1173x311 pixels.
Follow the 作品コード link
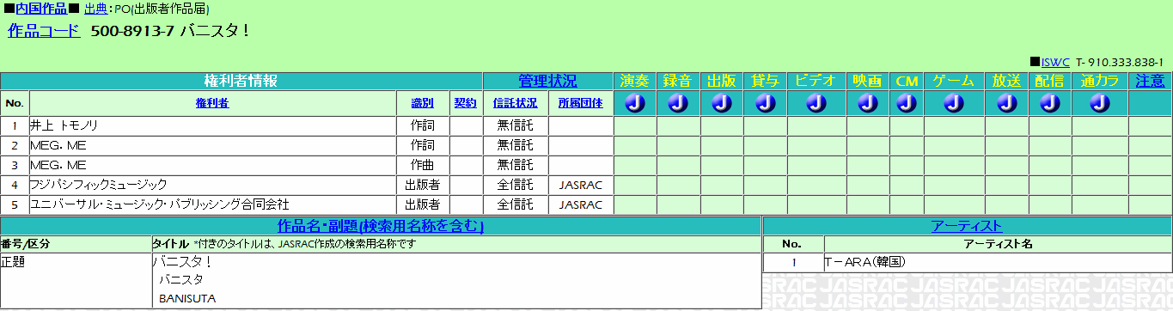click(44, 31)
